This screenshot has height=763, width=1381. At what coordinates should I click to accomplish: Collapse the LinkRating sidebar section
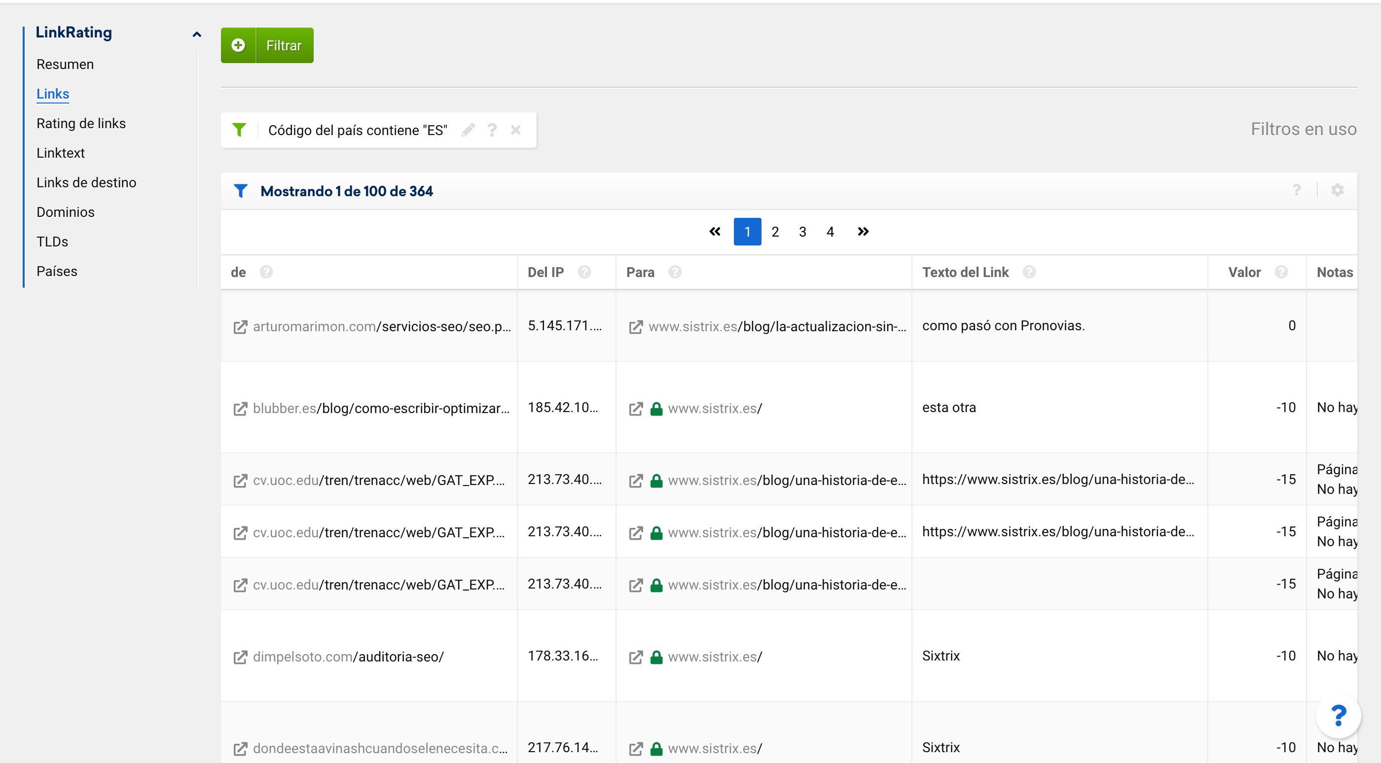[197, 35]
